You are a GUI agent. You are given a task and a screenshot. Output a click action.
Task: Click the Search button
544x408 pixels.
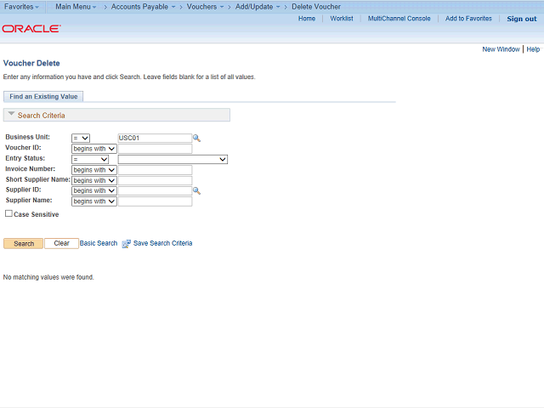[x=23, y=244]
